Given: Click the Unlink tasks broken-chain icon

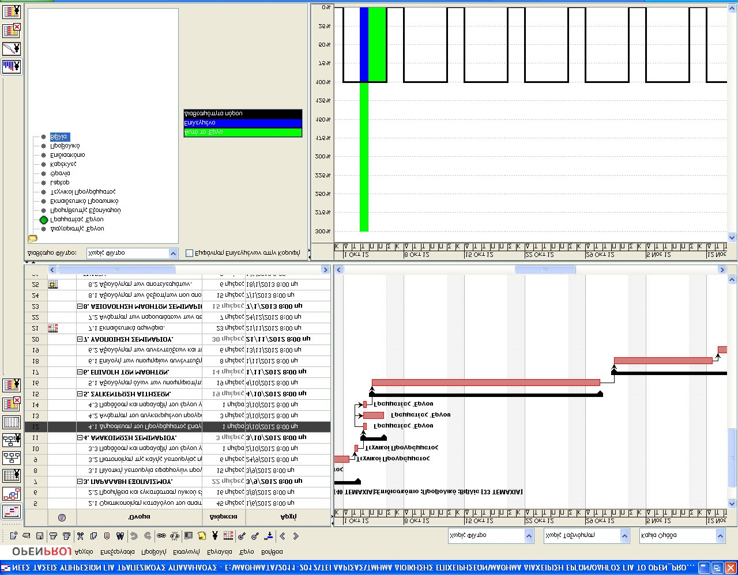Looking at the screenshot, I should [175, 536].
